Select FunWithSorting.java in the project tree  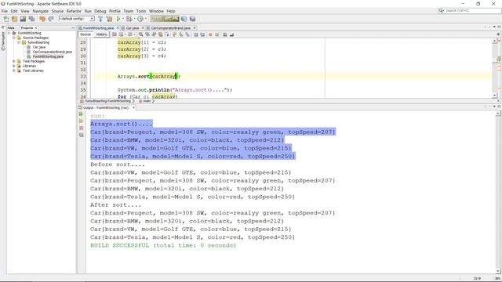pyautogui.click(x=48, y=56)
